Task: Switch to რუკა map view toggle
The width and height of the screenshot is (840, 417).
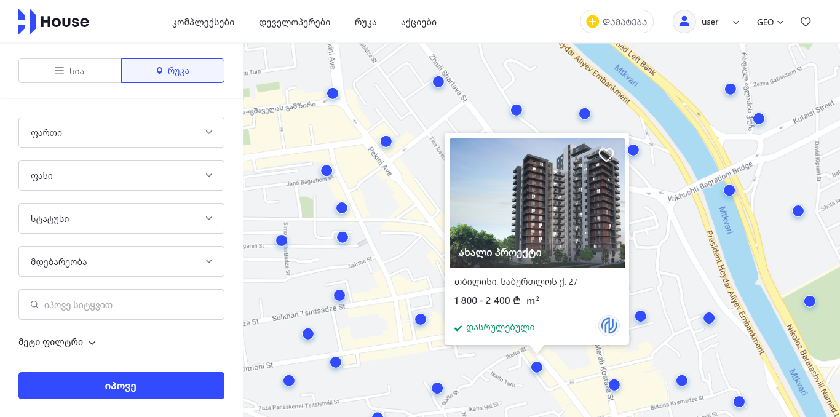Action: 173,71
